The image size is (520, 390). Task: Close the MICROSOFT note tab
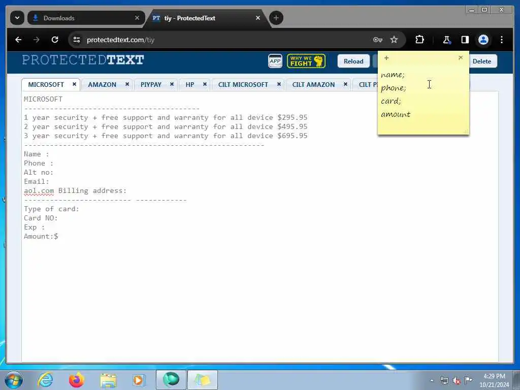click(74, 84)
